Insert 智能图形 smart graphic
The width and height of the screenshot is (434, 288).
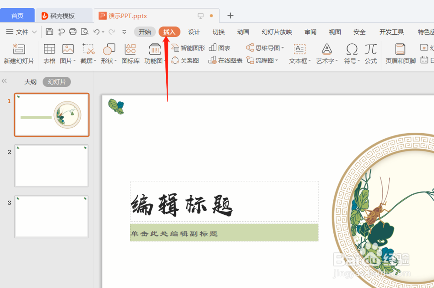188,48
